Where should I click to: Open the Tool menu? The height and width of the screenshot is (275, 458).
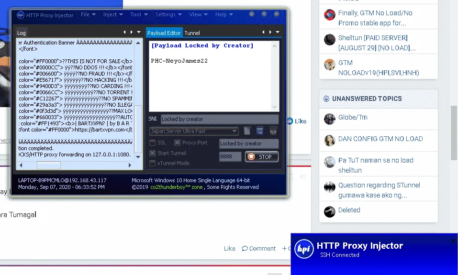point(139,14)
